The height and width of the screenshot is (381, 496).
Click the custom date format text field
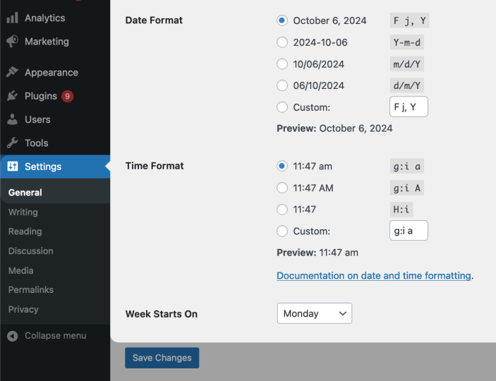click(x=409, y=107)
